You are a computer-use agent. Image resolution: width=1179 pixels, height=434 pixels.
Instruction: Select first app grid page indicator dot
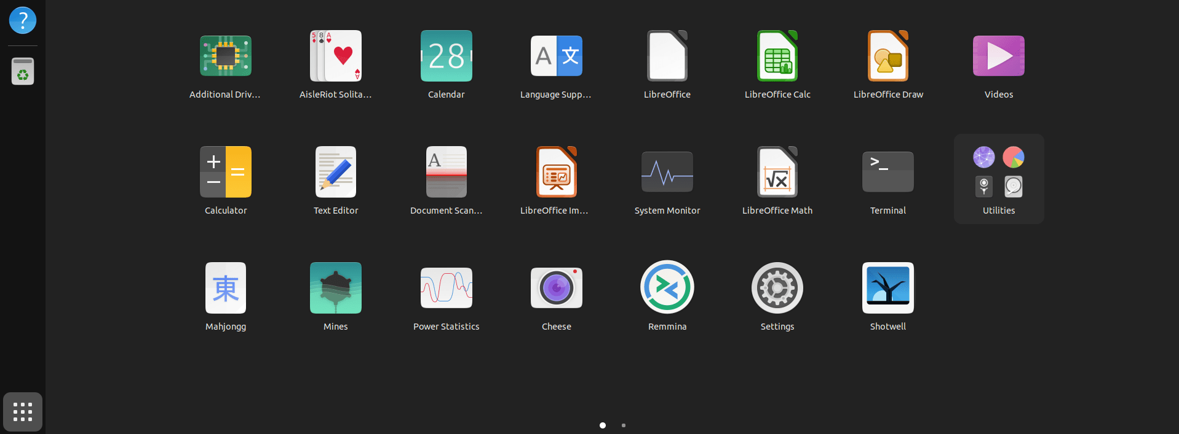(x=603, y=425)
